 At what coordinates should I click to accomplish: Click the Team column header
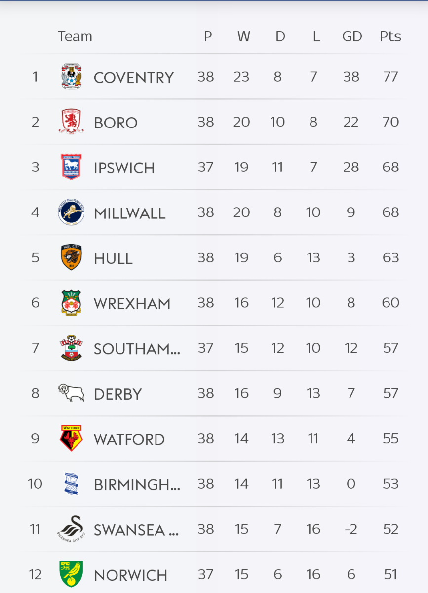point(75,37)
